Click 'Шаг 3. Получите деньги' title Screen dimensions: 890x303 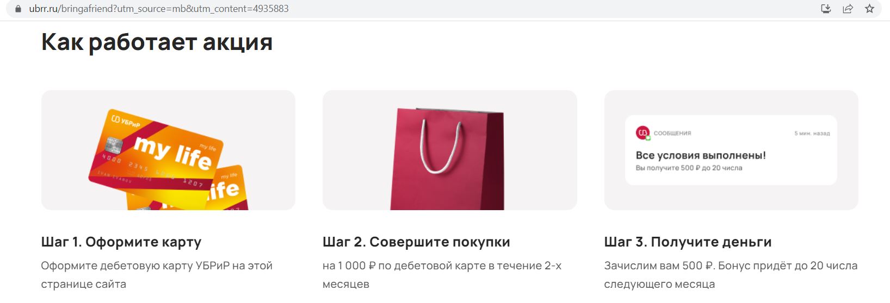(688, 242)
